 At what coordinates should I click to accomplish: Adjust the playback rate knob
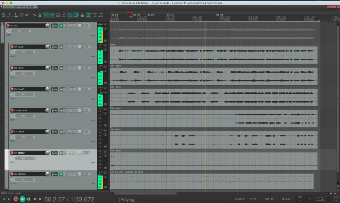point(329,199)
